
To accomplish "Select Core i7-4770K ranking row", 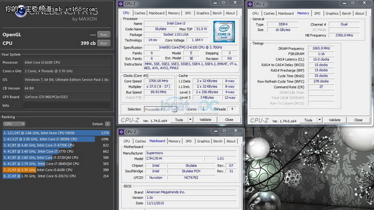I will (56, 145).
